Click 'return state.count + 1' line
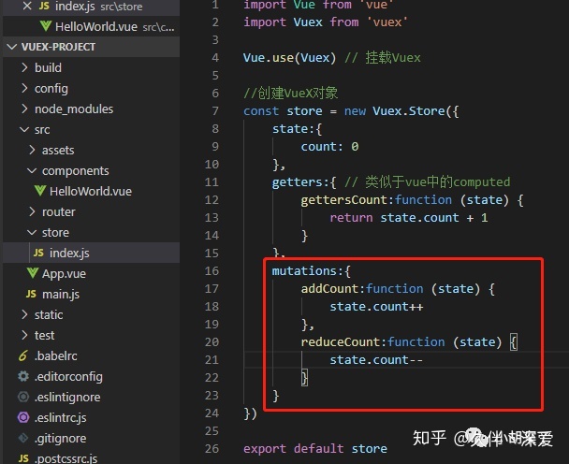The image size is (569, 464). click(x=409, y=218)
